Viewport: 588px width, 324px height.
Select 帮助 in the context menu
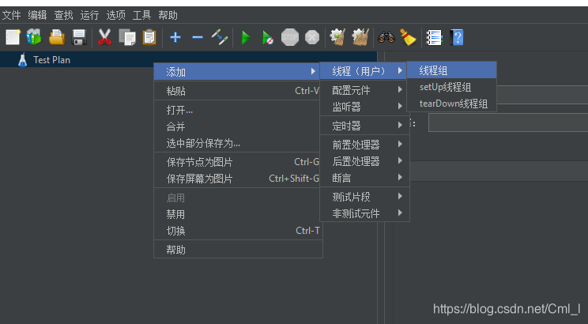coord(238,250)
